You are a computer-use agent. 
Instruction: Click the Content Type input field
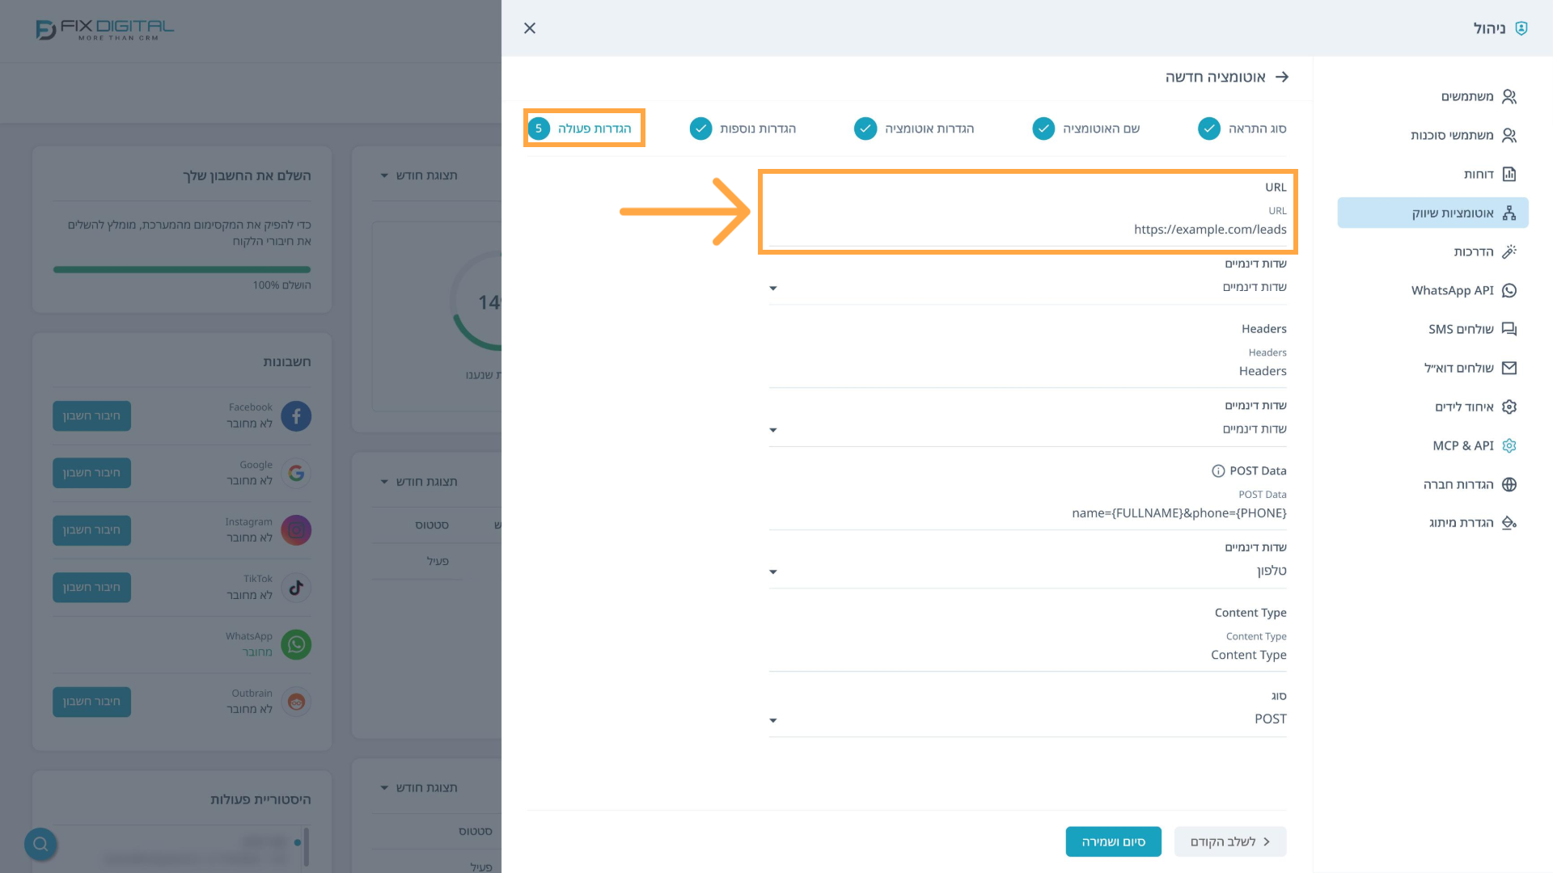tap(1028, 656)
